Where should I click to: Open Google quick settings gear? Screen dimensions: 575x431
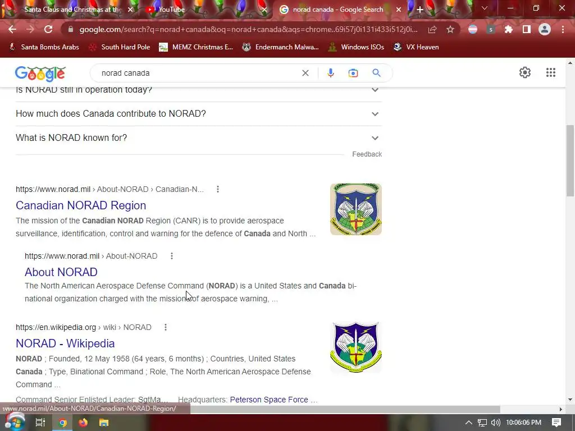[525, 72]
